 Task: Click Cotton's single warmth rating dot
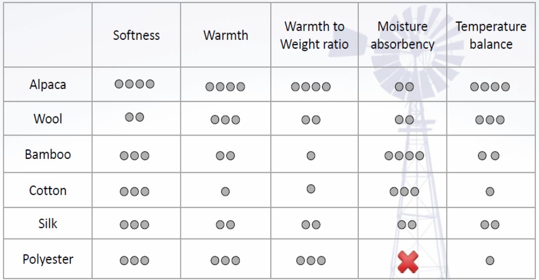click(225, 191)
